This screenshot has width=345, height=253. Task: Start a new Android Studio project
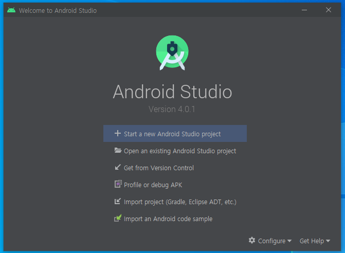[x=175, y=134]
